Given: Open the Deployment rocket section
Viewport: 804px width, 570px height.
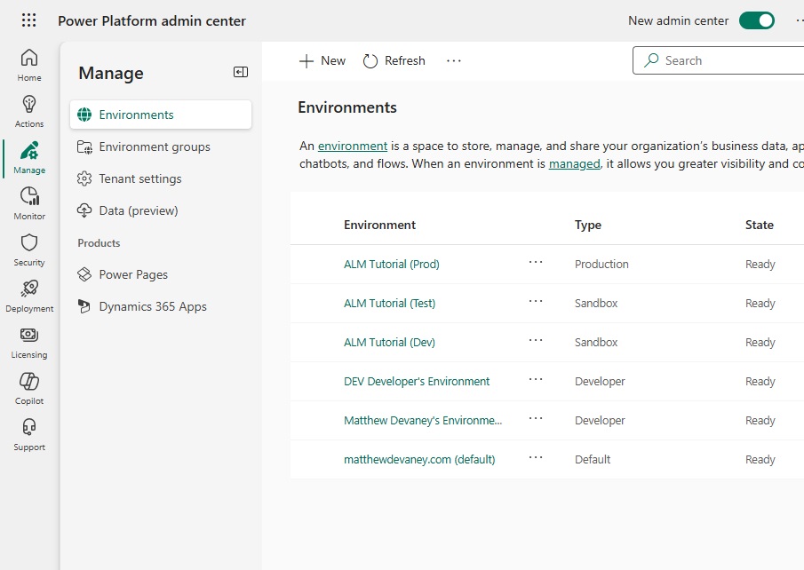Looking at the screenshot, I should click(x=29, y=296).
